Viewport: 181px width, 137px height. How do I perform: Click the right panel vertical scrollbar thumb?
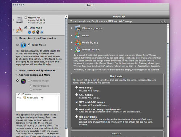coord(168,80)
